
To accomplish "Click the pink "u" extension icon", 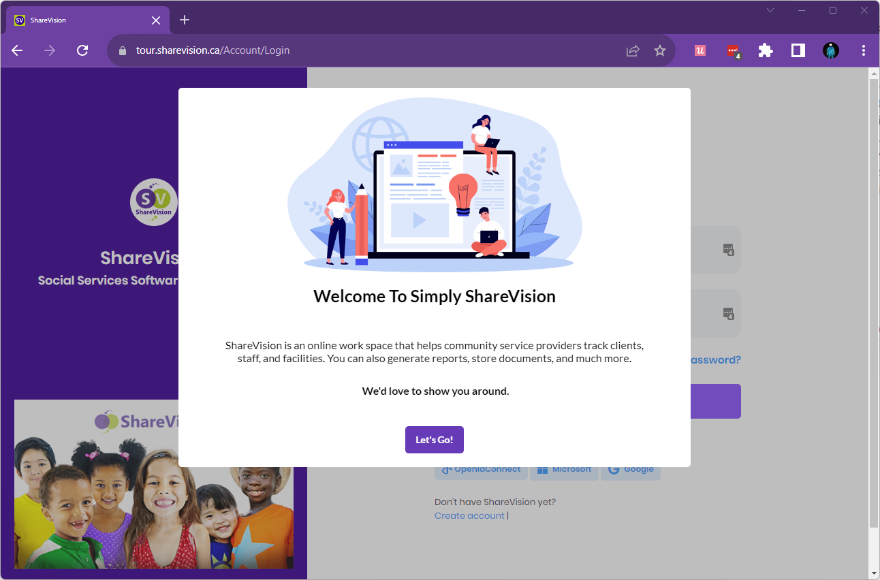I will tap(699, 50).
